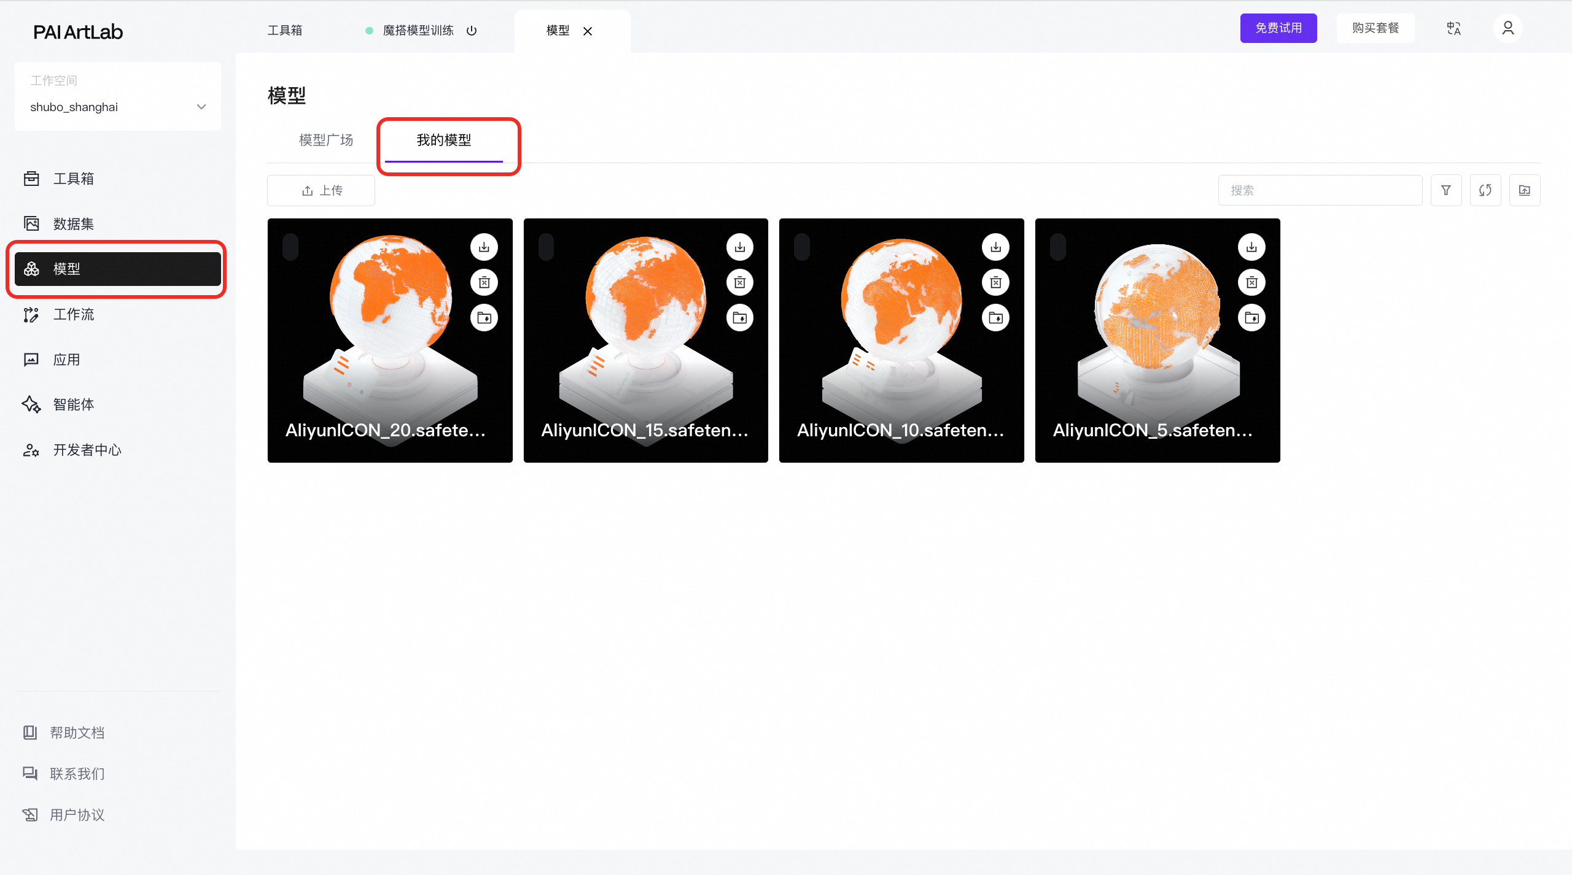This screenshot has height=875, width=1572.
Task: Open the 数据集 sidebar menu
Action: click(74, 224)
